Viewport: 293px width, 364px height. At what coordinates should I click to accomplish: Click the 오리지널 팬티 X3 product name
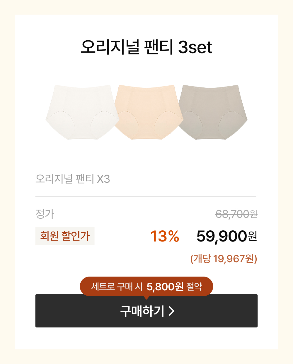pyautogui.click(x=72, y=179)
